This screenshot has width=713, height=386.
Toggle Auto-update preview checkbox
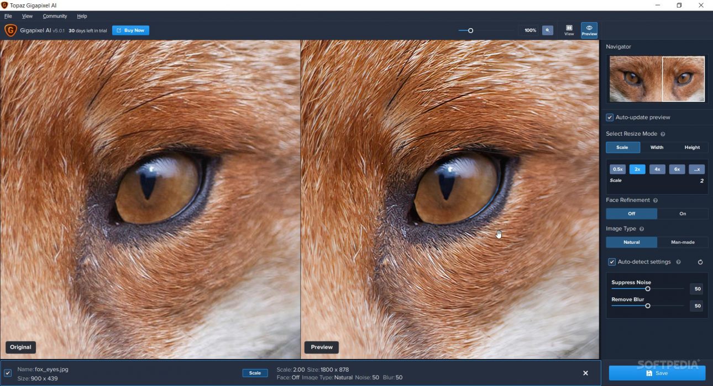click(x=610, y=117)
